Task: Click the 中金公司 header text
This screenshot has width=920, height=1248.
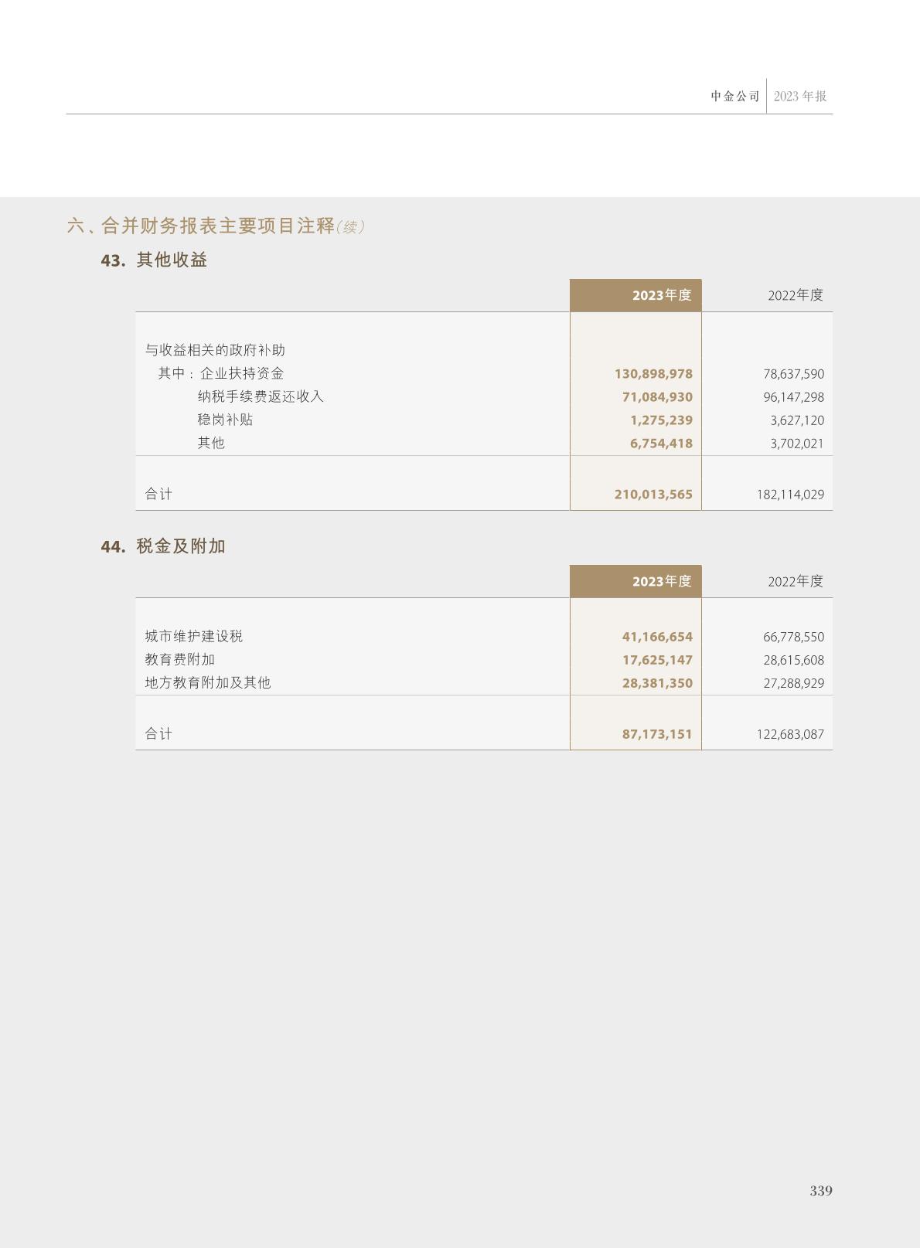Action: tap(735, 97)
